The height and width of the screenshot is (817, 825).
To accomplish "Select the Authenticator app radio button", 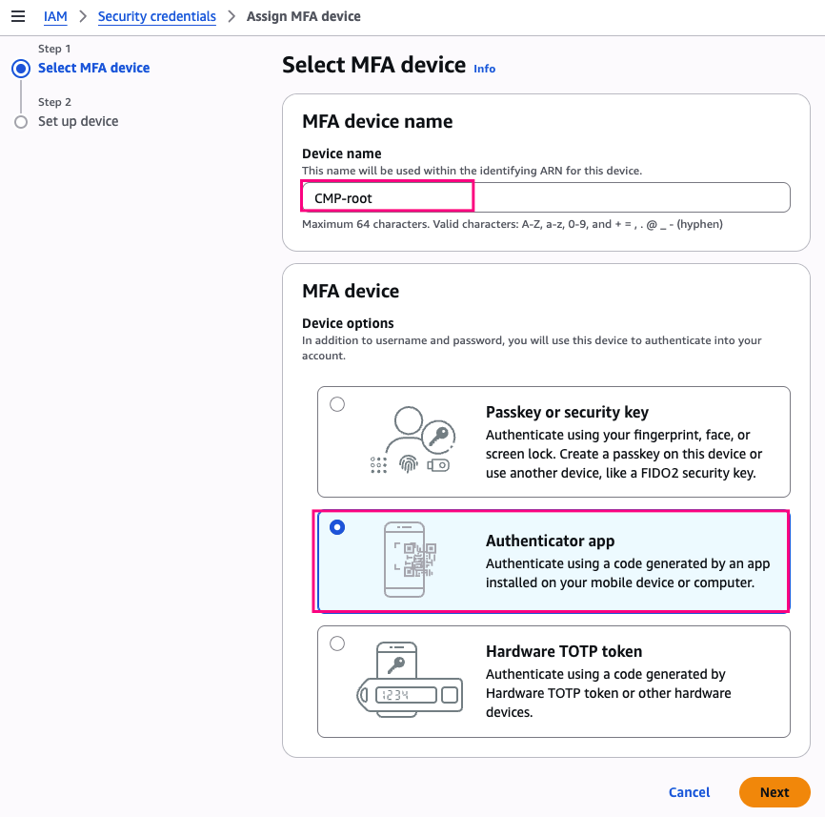I will tap(337, 527).
